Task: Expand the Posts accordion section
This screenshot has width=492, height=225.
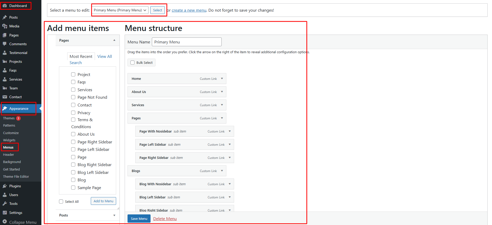Action: click(114, 215)
